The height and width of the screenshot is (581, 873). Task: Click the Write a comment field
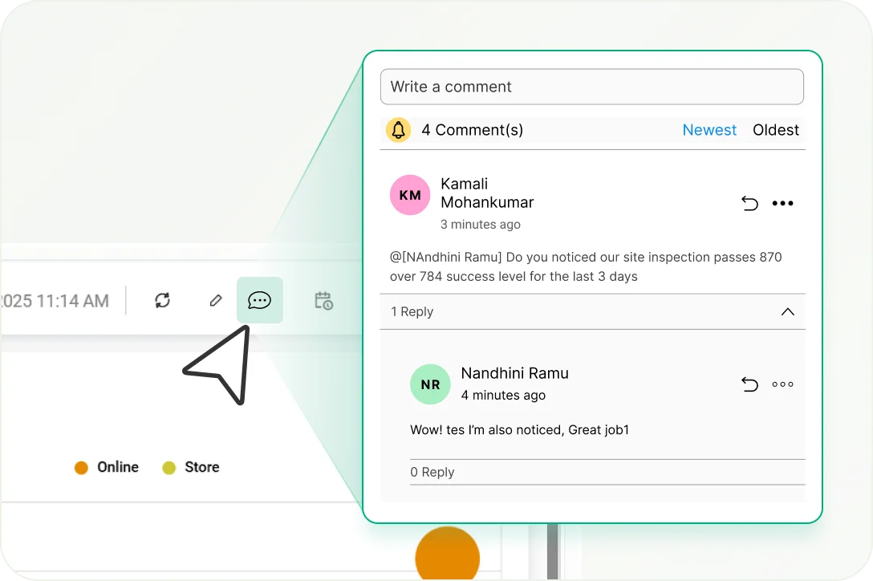[x=591, y=87]
